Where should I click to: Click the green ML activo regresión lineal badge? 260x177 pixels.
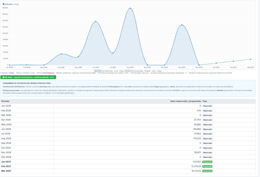coord(28,77)
